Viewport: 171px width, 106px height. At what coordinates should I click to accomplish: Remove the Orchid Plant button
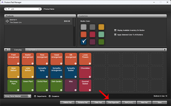(47, 90)
